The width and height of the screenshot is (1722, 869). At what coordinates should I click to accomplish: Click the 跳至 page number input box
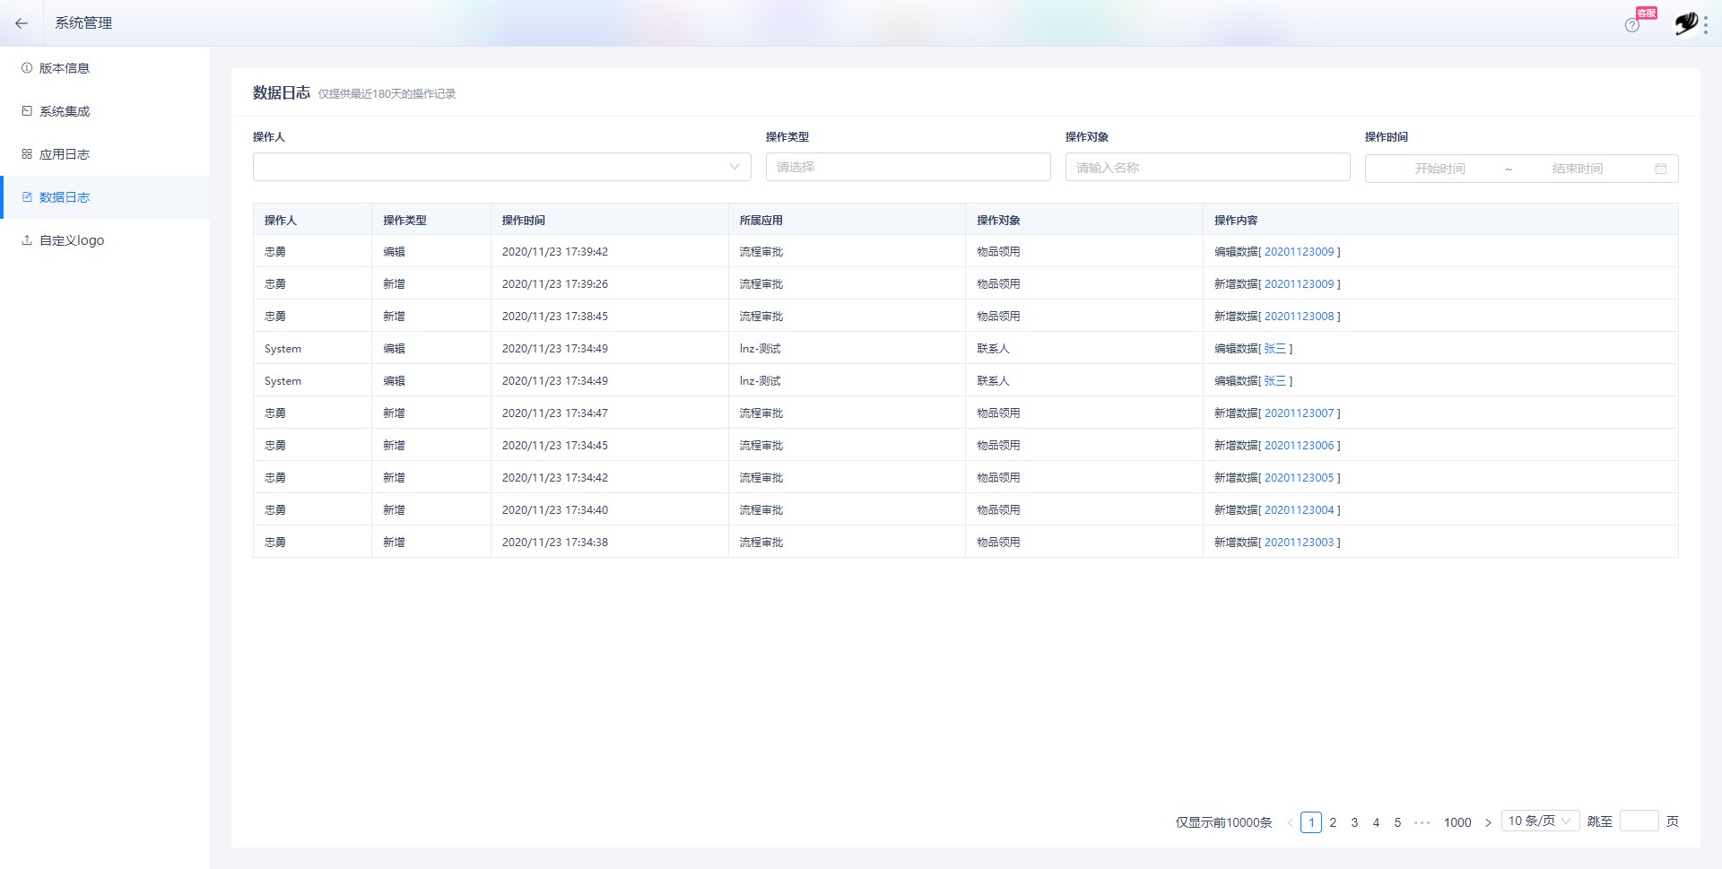pos(1639,821)
